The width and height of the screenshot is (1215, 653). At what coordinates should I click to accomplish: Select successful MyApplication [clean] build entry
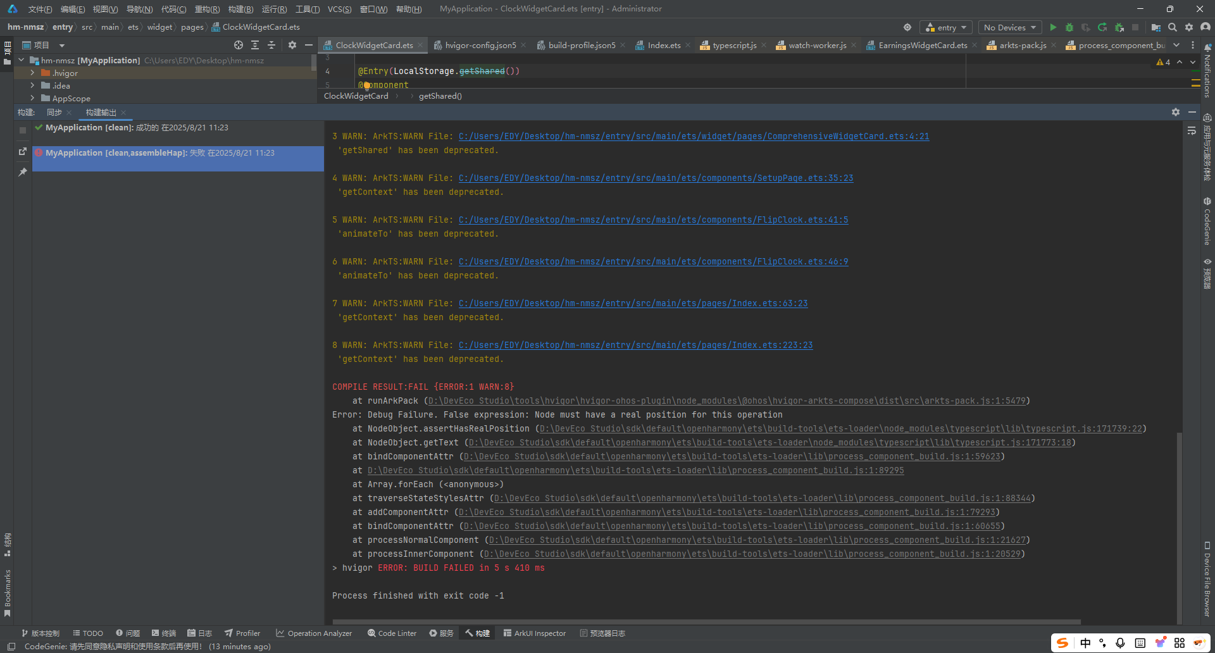click(x=178, y=127)
